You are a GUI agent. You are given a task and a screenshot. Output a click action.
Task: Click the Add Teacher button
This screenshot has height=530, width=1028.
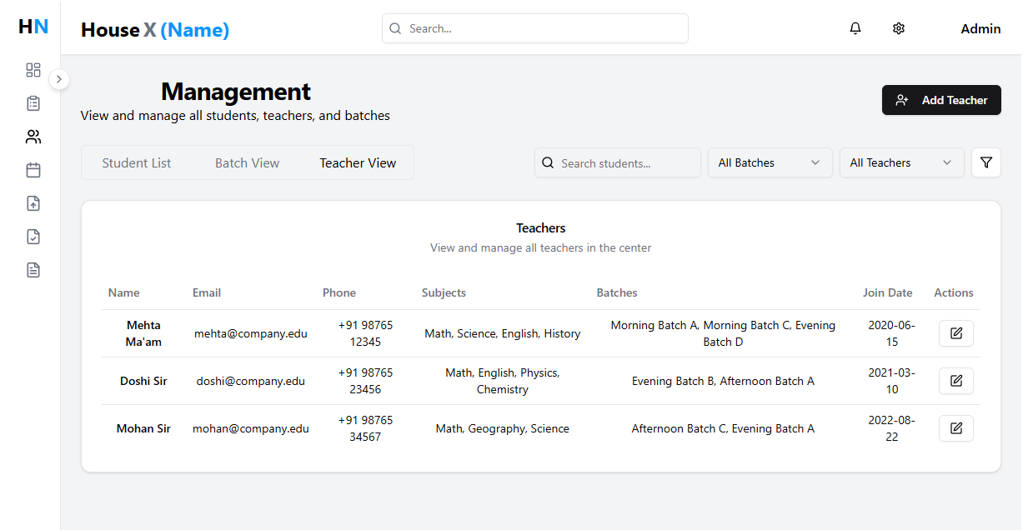pos(941,100)
